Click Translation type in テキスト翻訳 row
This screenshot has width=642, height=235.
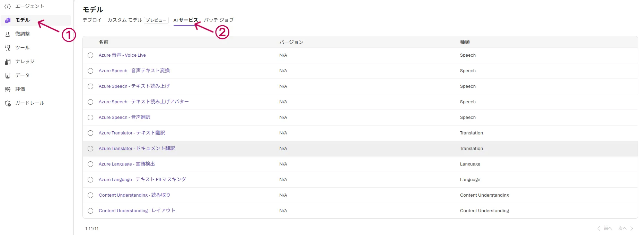(x=472, y=133)
